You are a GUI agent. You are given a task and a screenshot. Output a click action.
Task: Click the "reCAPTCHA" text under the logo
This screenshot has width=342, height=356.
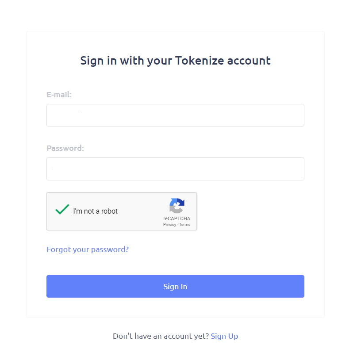(177, 218)
